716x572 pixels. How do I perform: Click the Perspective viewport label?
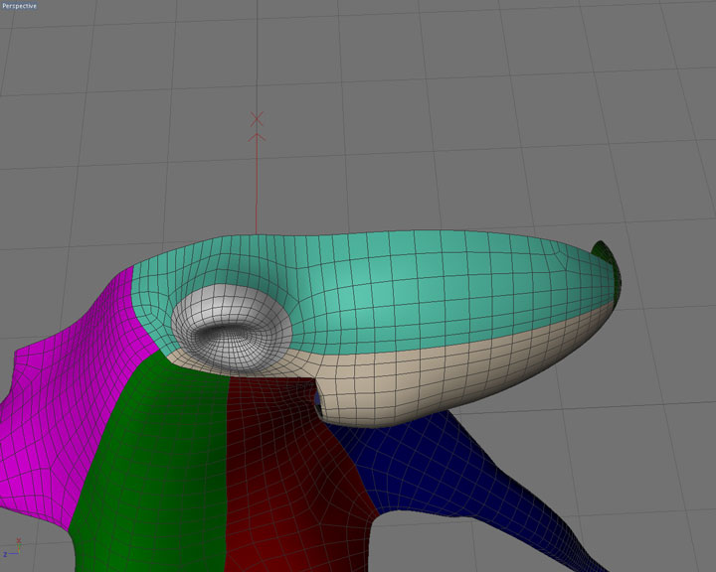point(20,6)
